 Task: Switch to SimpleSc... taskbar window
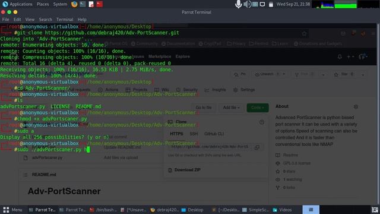pos(255,210)
